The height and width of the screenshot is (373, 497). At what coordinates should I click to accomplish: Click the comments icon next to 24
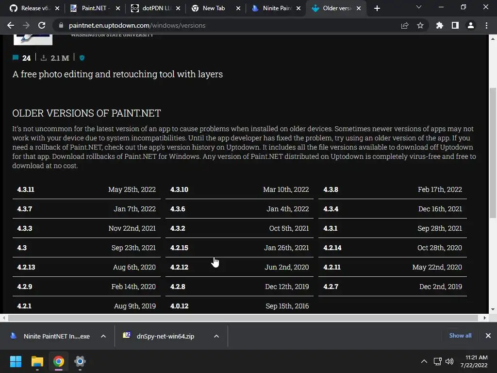click(15, 58)
